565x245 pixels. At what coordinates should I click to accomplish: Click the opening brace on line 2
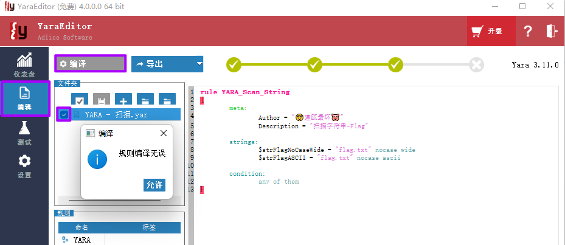coord(202,100)
